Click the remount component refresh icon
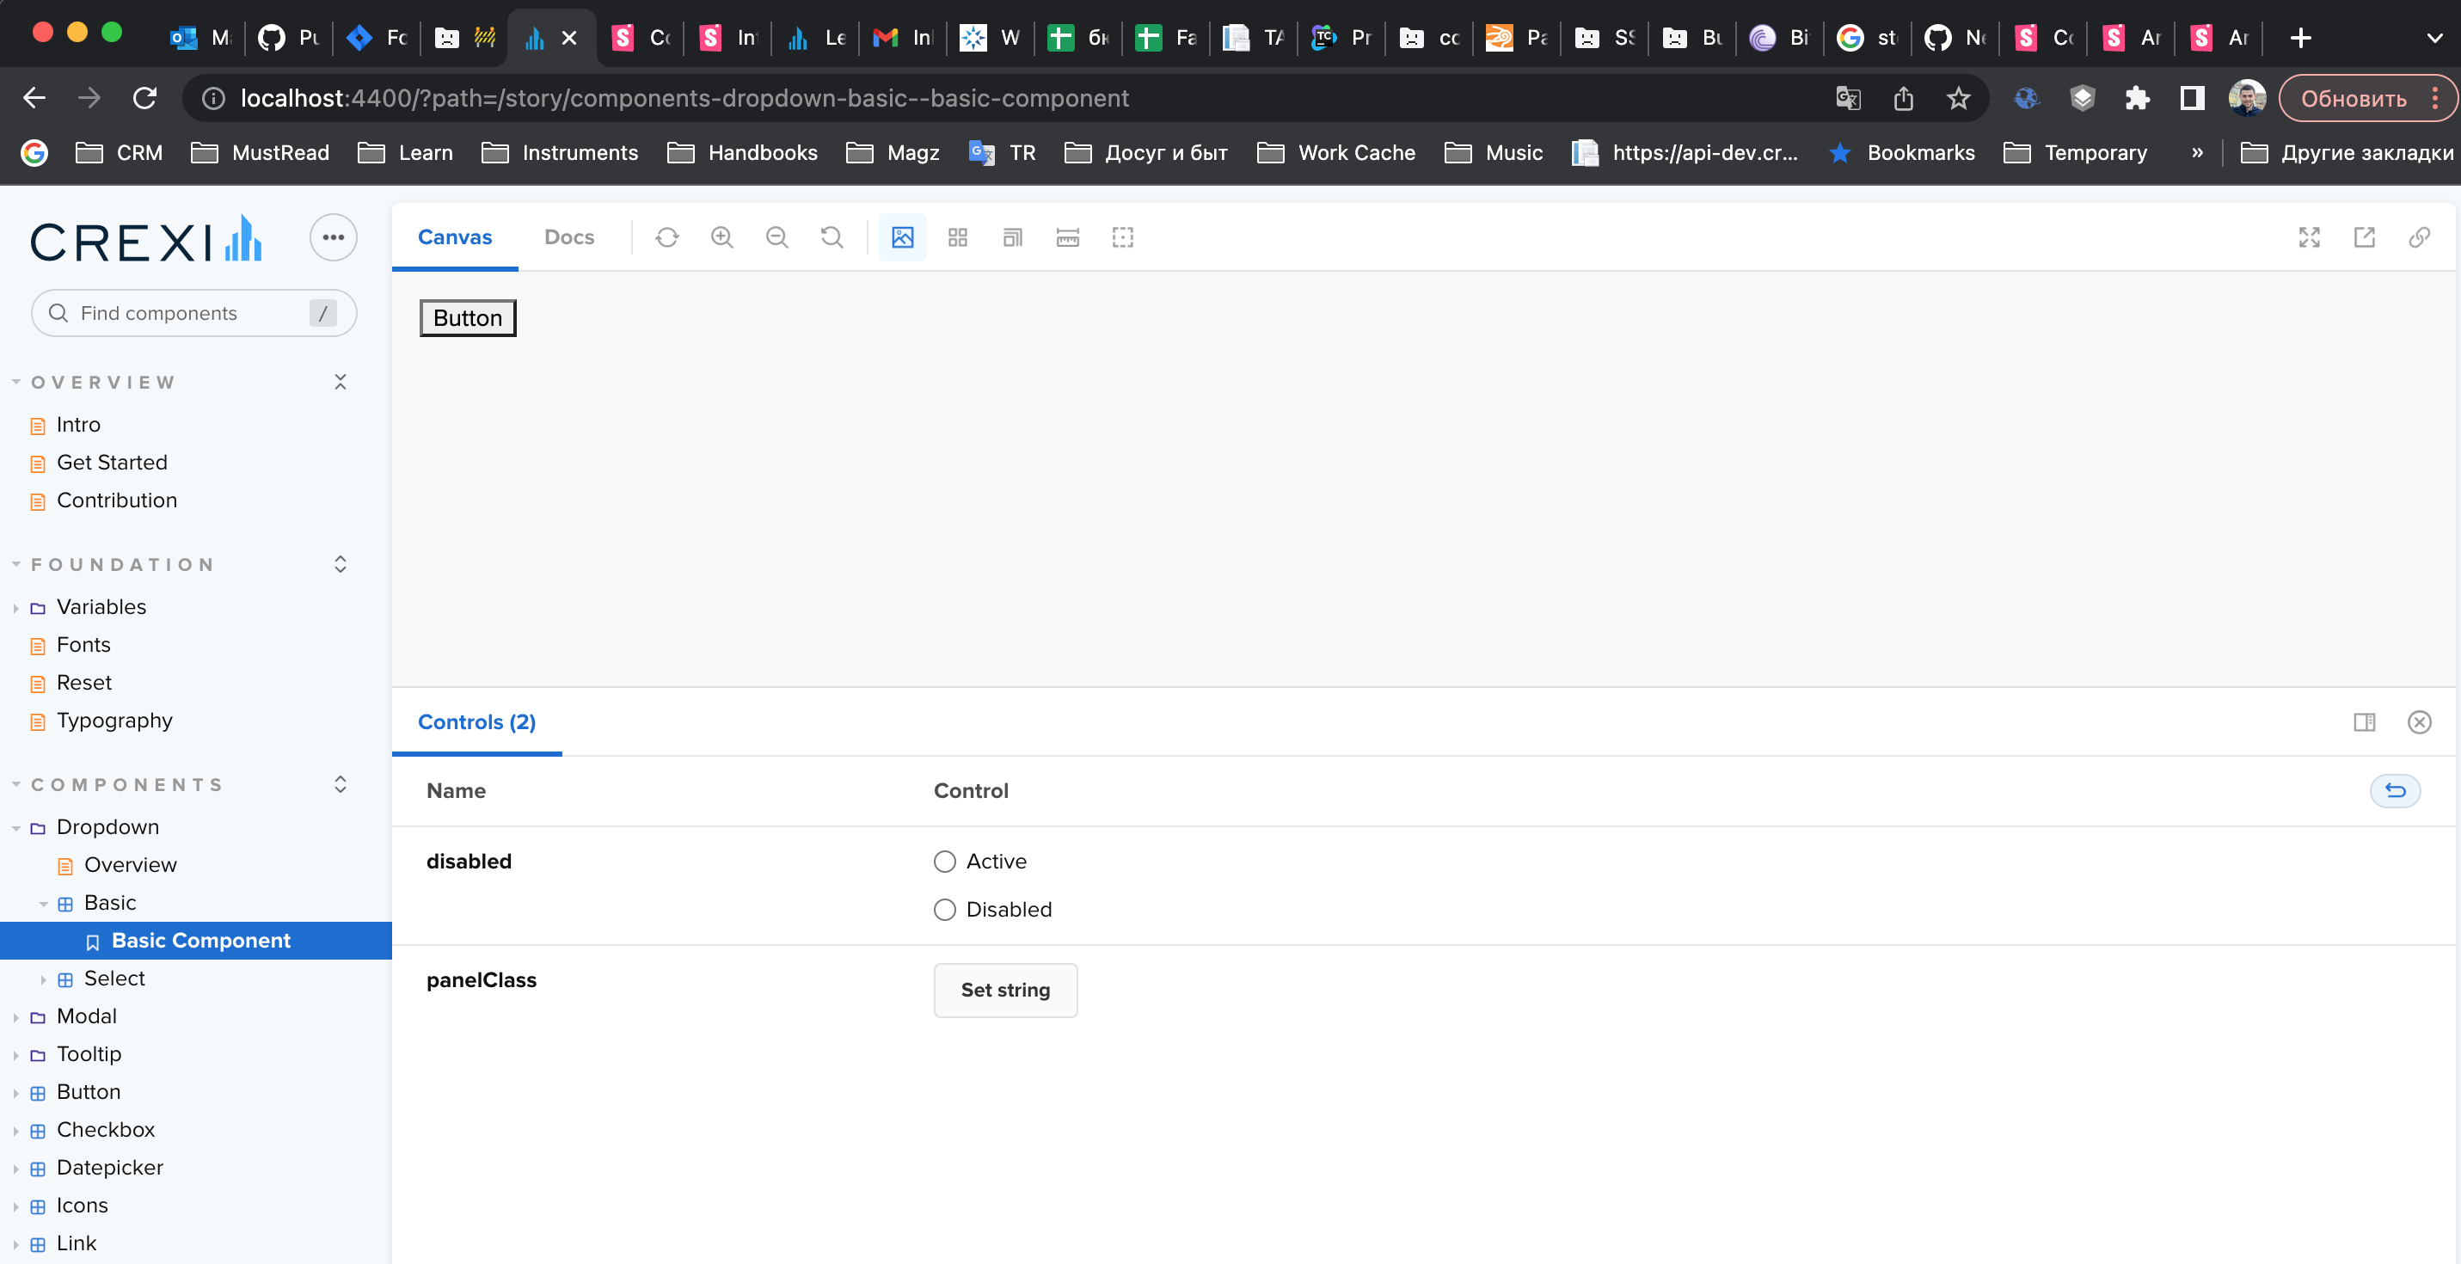This screenshot has width=2461, height=1264. click(x=666, y=237)
